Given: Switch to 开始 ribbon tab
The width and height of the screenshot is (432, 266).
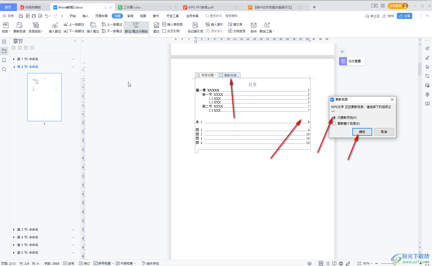Looking at the screenshot, I should (73, 16).
